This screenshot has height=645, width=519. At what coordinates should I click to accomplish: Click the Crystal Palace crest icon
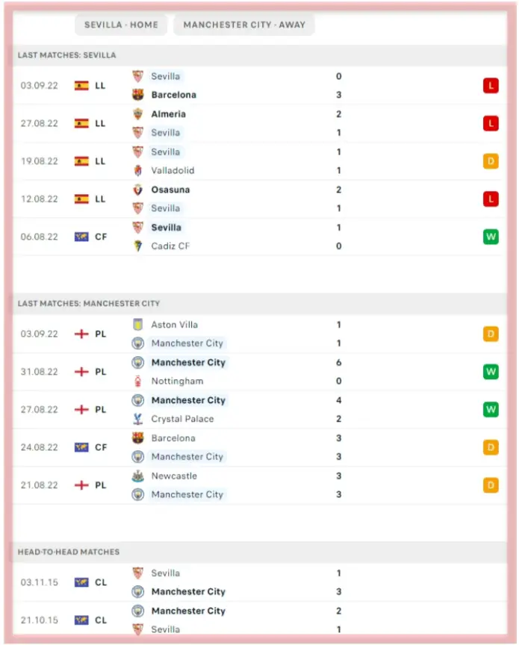point(137,419)
